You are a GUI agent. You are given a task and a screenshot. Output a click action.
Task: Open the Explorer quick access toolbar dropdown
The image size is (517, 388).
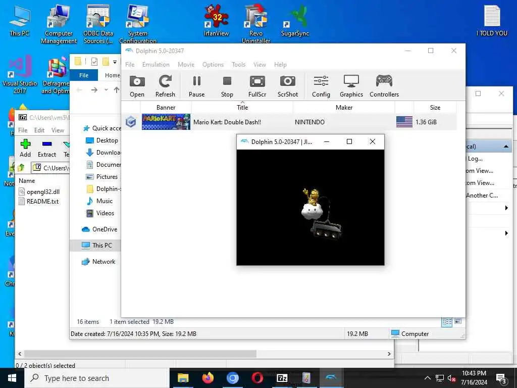(x=115, y=62)
